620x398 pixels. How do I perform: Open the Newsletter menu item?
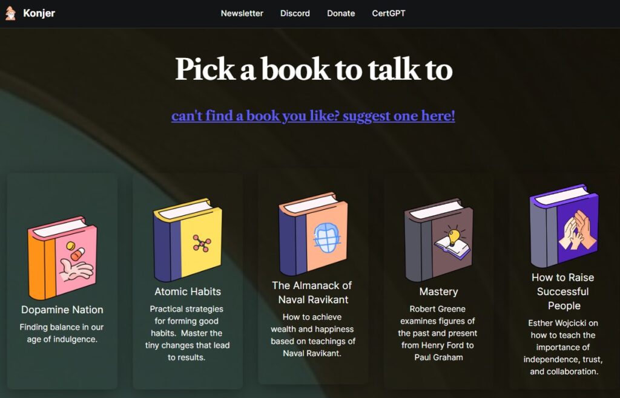(242, 13)
